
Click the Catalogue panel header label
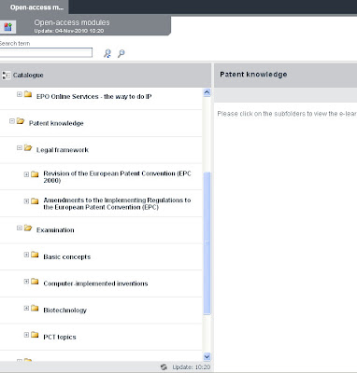(28, 76)
